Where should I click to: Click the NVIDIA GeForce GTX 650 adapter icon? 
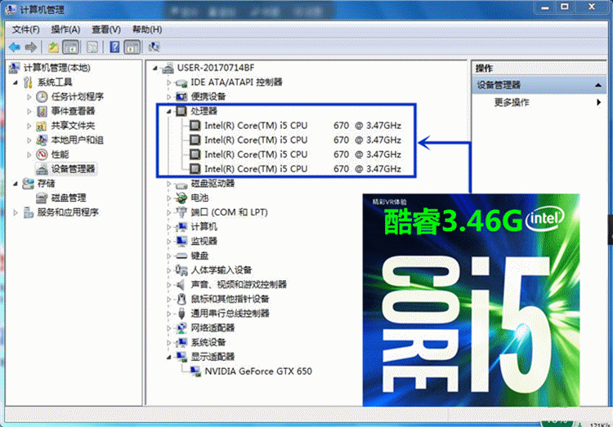pos(196,371)
